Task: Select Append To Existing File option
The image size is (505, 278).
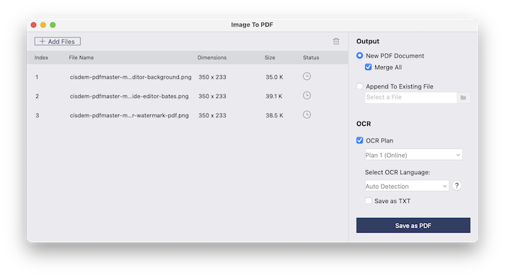Action: pyautogui.click(x=359, y=86)
